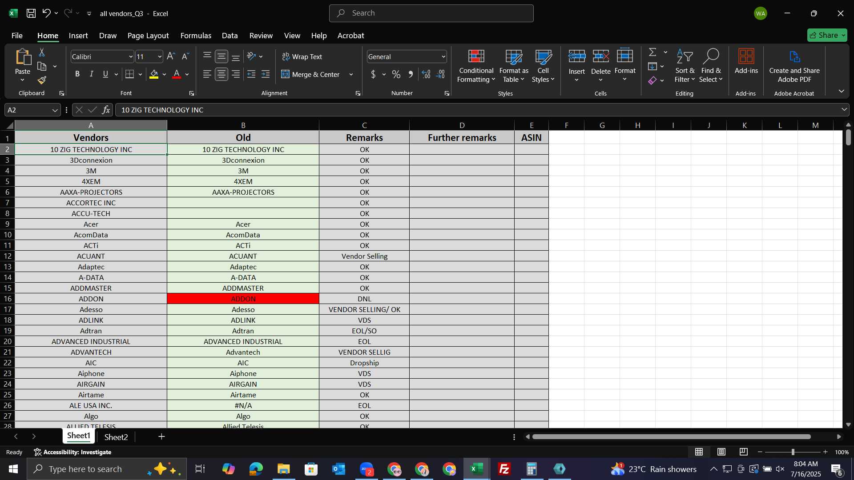Click the Share button
The image size is (854, 480).
tap(827, 35)
